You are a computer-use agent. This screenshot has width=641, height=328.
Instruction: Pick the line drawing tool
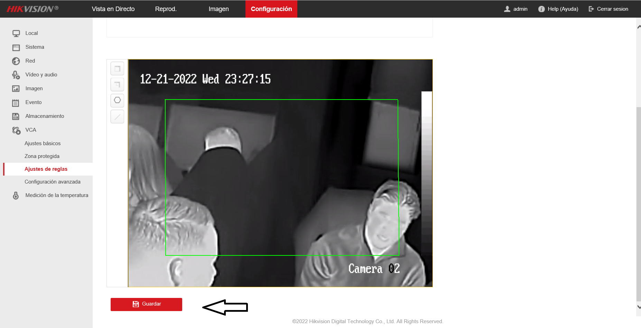(117, 116)
